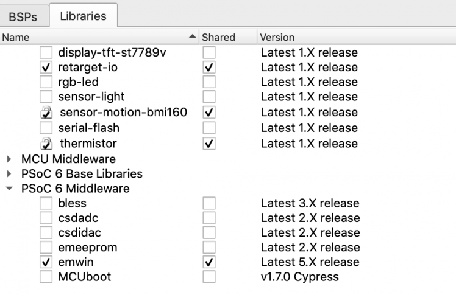Enable the display-tft-st7789v library checkbox
This screenshot has width=456, height=295.
pyautogui.click(x=46, y=52)
